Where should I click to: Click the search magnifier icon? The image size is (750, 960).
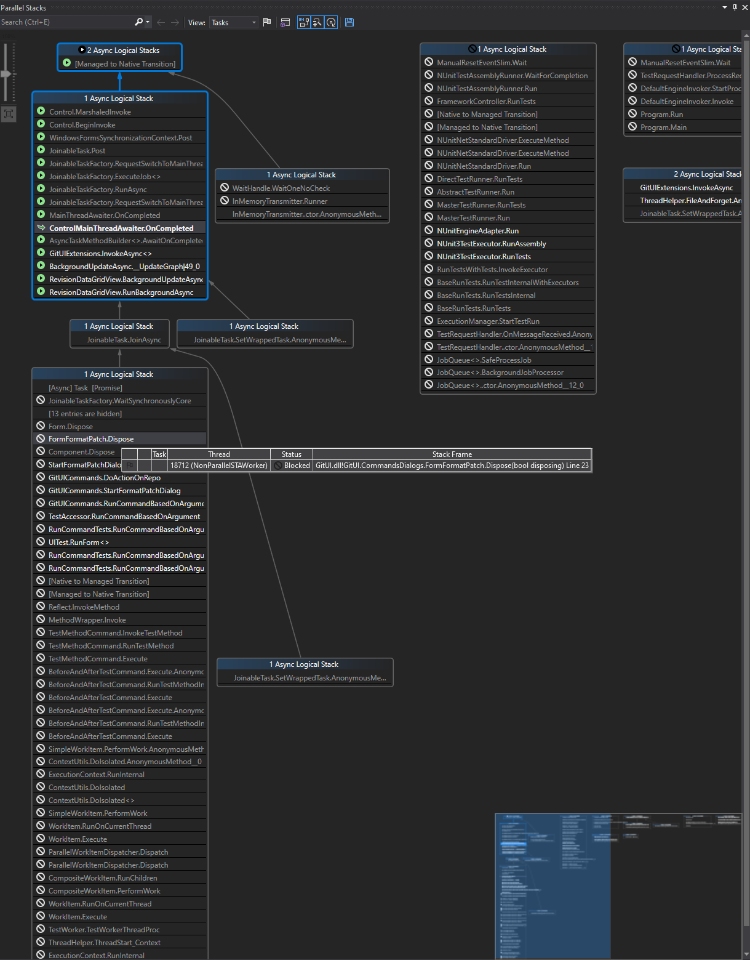pos(138,22)
